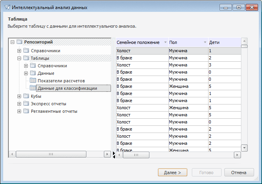The image size is (262, 184).
Task: Click the Экспресс отчеты folder icon
Action: click(x=26, y=104)
